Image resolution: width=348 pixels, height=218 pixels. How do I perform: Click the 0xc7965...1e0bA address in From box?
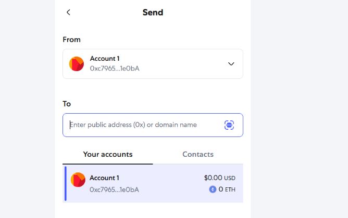click(115, 69)
